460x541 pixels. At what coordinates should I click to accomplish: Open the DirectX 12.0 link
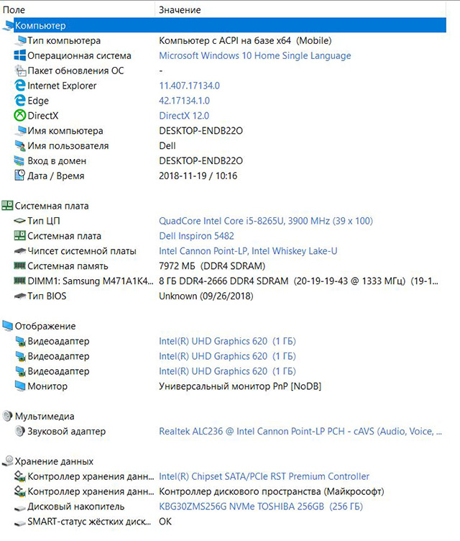tap(184, 116)
